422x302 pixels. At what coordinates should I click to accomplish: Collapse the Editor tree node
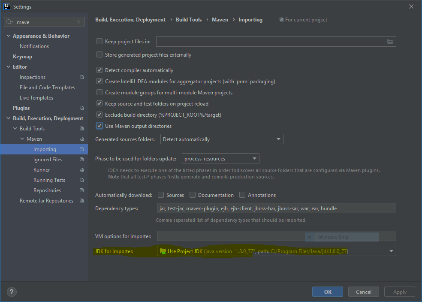tap(8, 66)
